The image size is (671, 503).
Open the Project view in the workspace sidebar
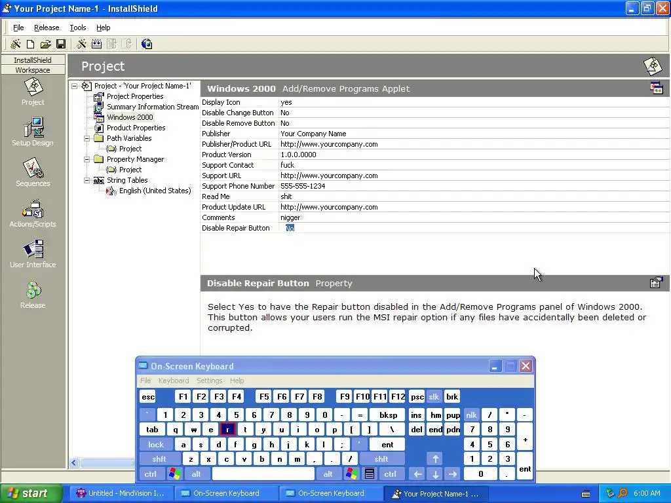(x=33, y=92)
